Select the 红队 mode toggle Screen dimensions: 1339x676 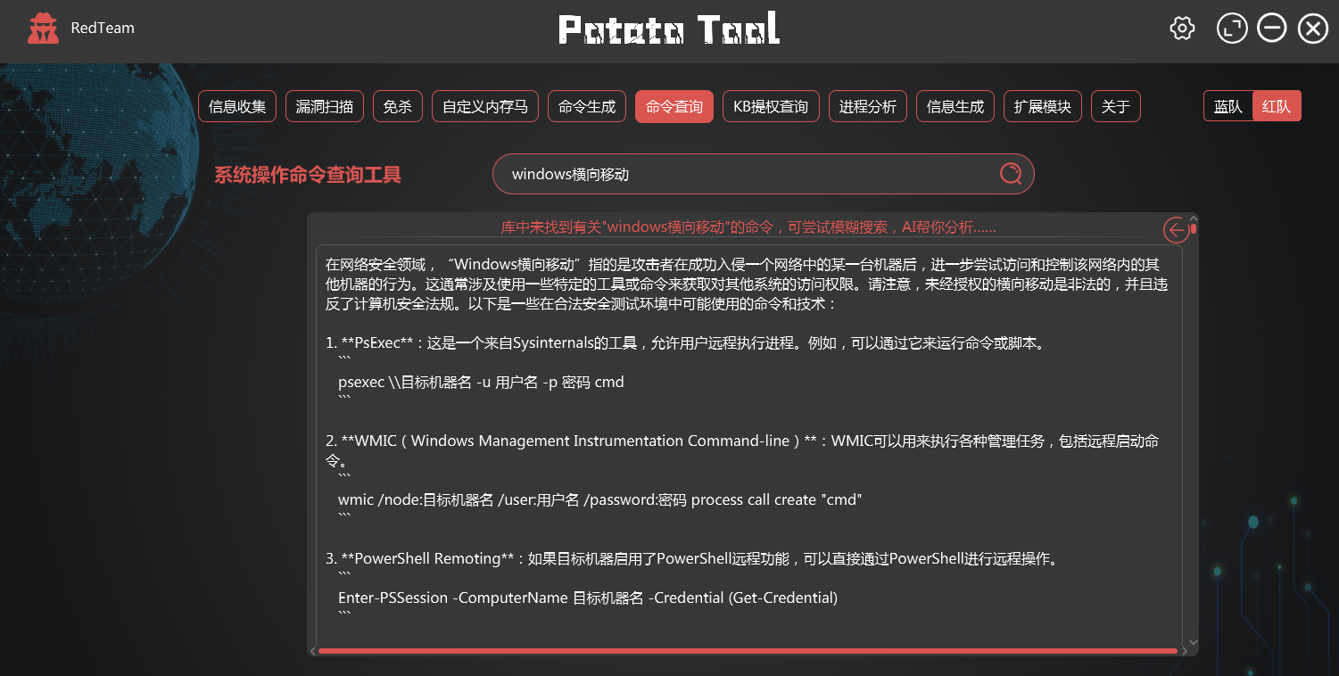1277,106
